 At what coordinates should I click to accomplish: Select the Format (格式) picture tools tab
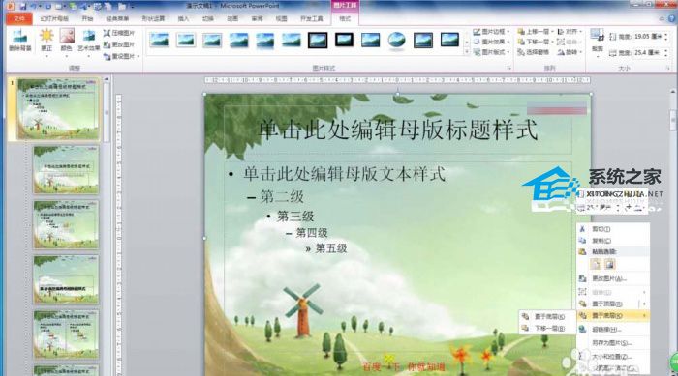[345, 19]
